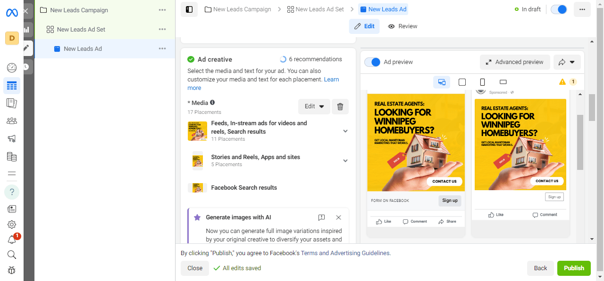Toggle the ad on/off switch in header
The image size is (604, 281).
559,9
